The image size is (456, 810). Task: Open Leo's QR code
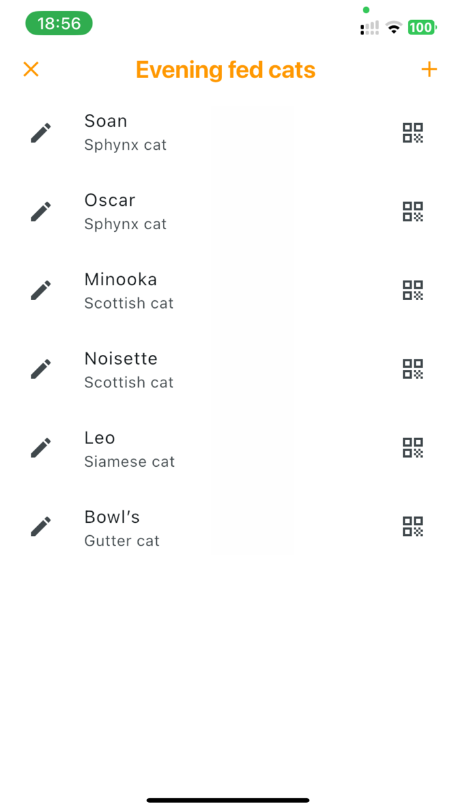[413, 447]
